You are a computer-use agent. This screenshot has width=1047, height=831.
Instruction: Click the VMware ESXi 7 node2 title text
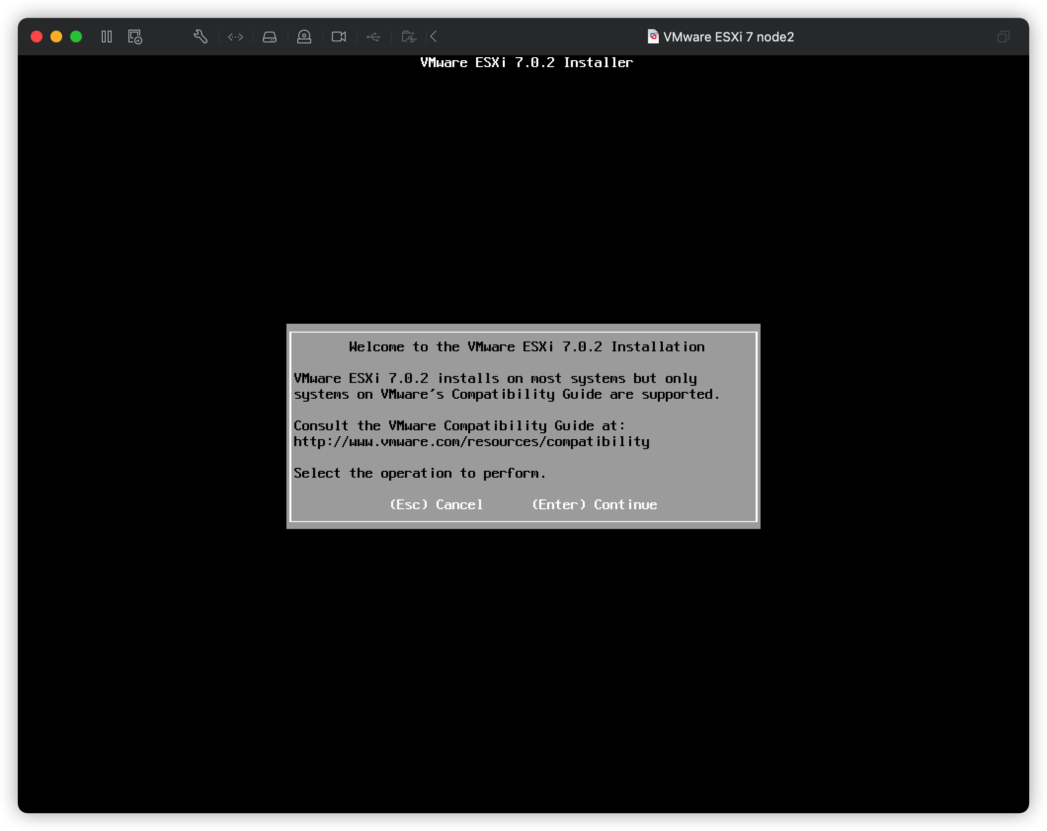click(729, 37)
